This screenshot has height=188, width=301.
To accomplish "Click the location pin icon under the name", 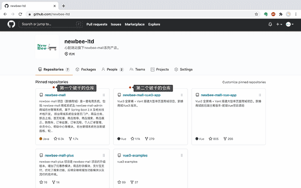I will click(66, 54).
